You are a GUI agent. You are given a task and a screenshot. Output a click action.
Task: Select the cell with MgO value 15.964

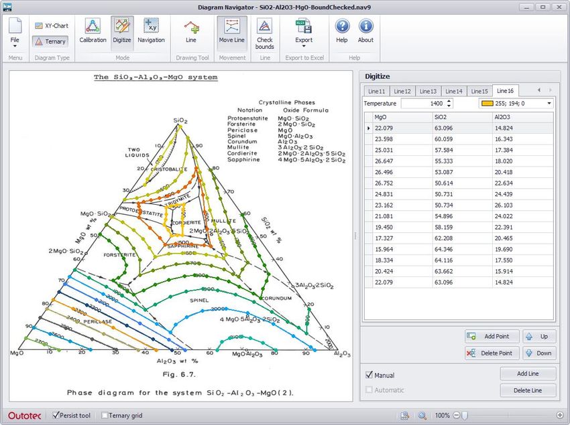(402, 250)
